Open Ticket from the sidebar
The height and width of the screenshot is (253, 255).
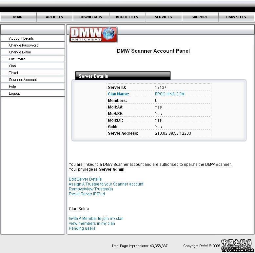click(x=32, y=73)
